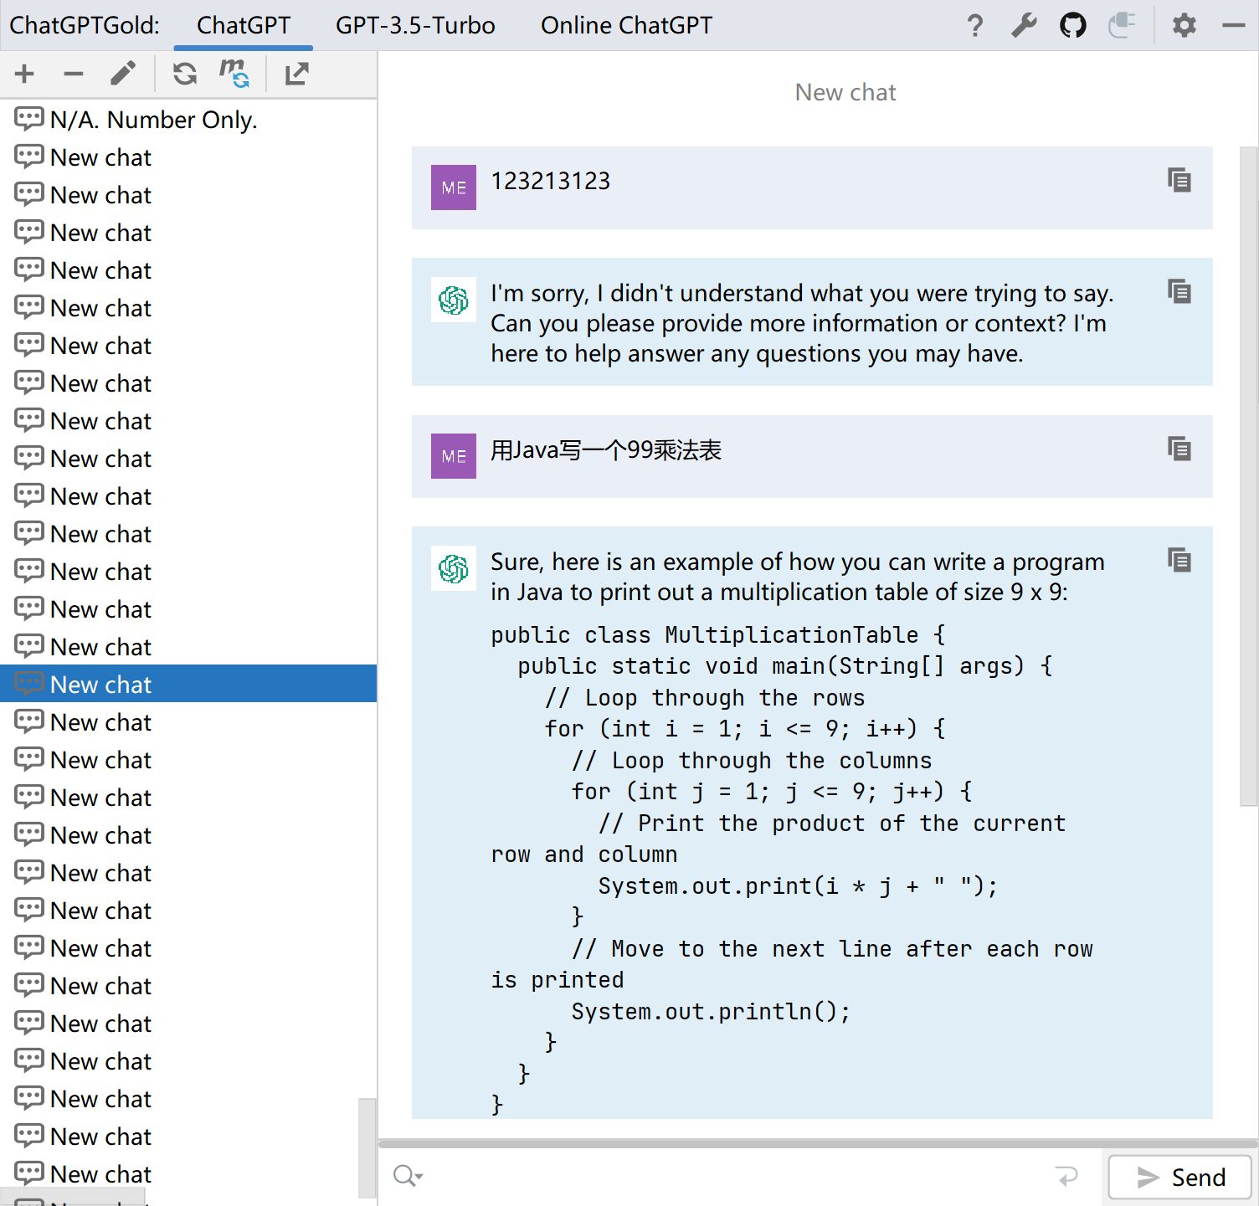Viewport: 1259px width, 1206px height.
Task: Select the N/A. Number Only. conversation
Action: pos(154,119)
